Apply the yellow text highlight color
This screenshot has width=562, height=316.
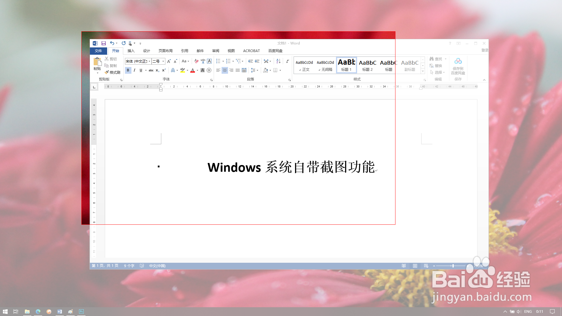point(183,70)
